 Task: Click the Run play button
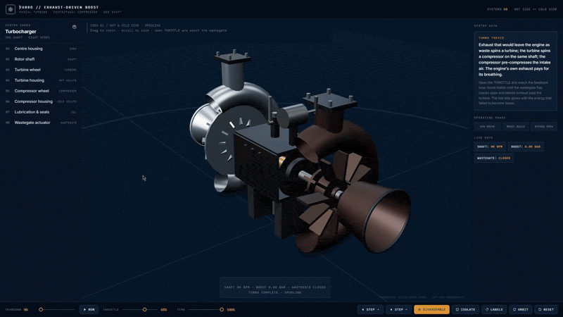(x=89, y=309)
